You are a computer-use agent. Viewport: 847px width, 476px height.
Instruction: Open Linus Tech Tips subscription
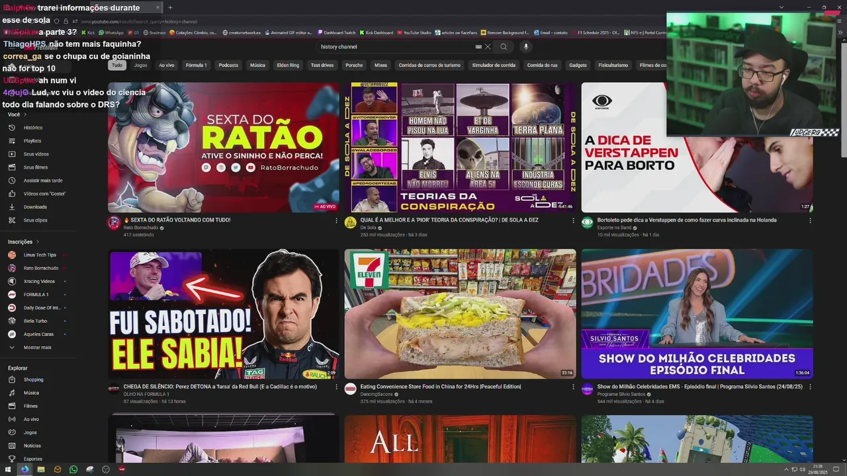pyautogui.click(x=40, y=255)
